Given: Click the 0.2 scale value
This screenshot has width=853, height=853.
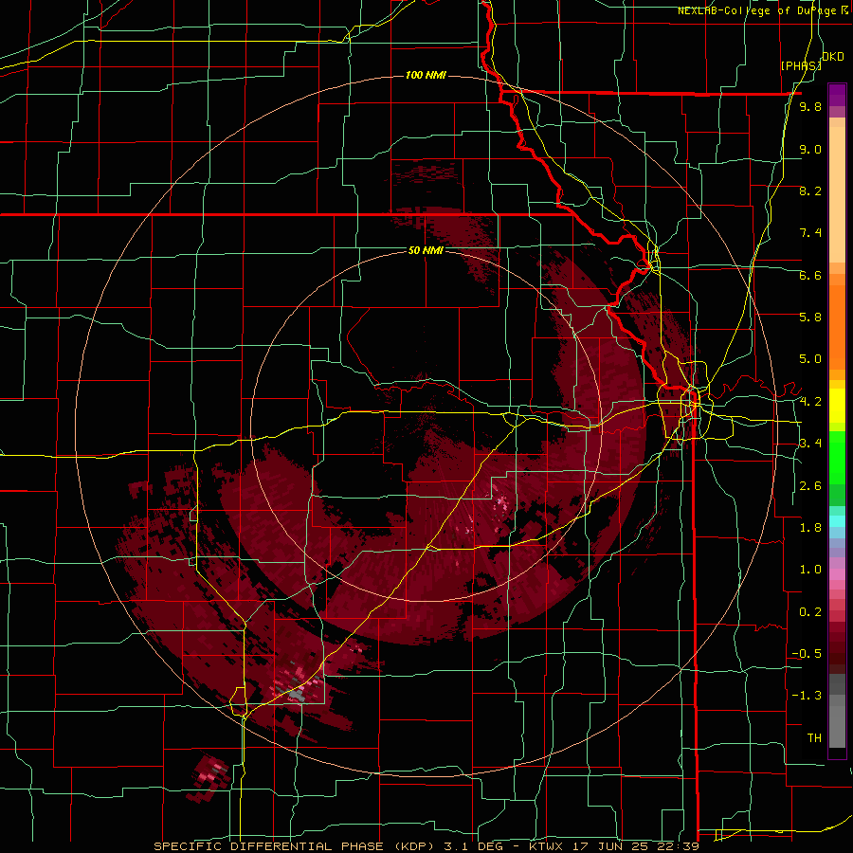Looking at the screenshot, I should (810, 612).
